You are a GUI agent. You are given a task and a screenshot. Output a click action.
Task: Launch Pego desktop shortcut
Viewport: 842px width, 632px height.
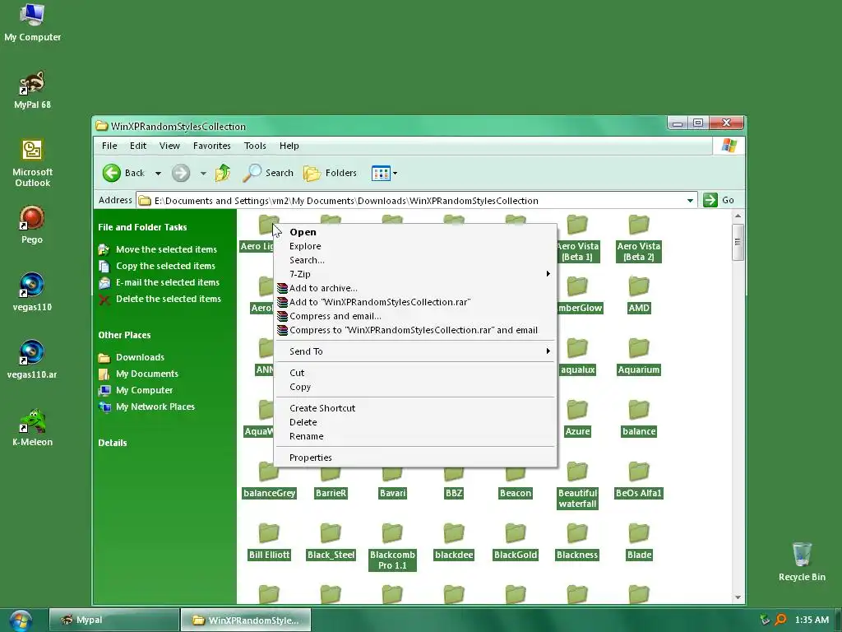32,225
